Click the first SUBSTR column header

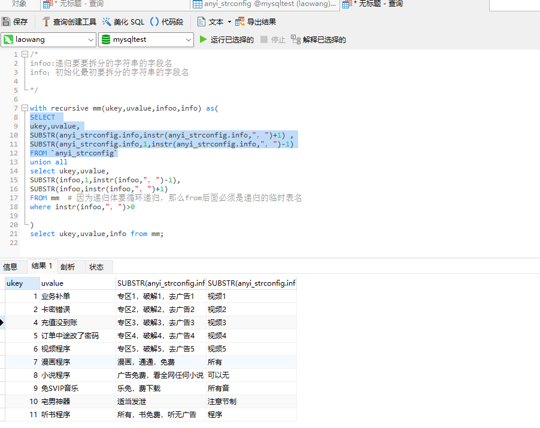161,283
